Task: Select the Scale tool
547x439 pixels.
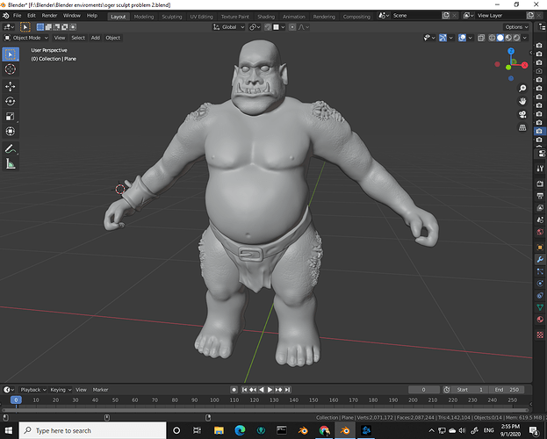Action: coord(11,116)
